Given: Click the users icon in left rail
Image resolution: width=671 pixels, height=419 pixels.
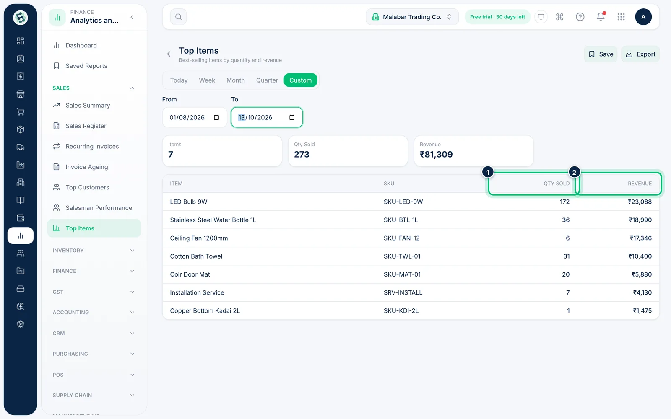Looking at the screenshot, I should tap(20, 253).
